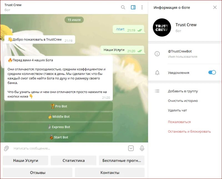Toggle the side info panel icon
Viewport: 222px width, 179px height.
click(x=133, y=7)
